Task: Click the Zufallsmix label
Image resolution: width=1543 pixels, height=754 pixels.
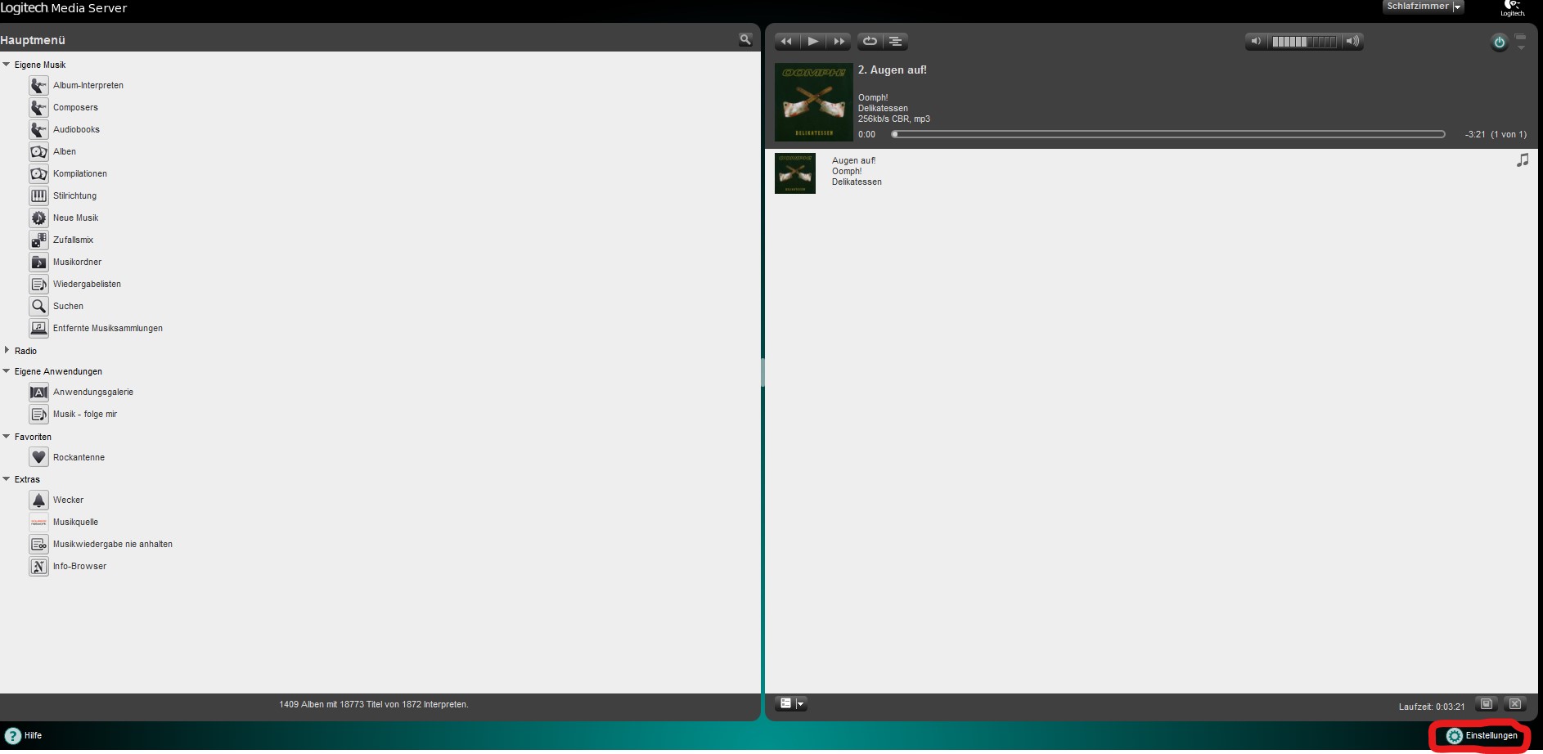Action: (73, 240)
